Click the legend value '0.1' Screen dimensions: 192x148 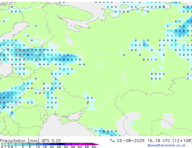(4, 147)
